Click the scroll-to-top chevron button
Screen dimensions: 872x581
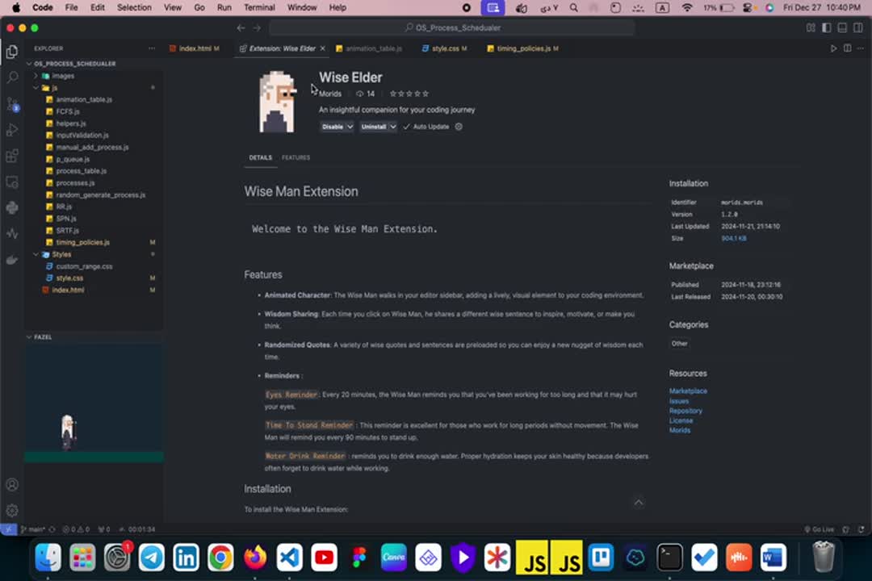point(639,503)
